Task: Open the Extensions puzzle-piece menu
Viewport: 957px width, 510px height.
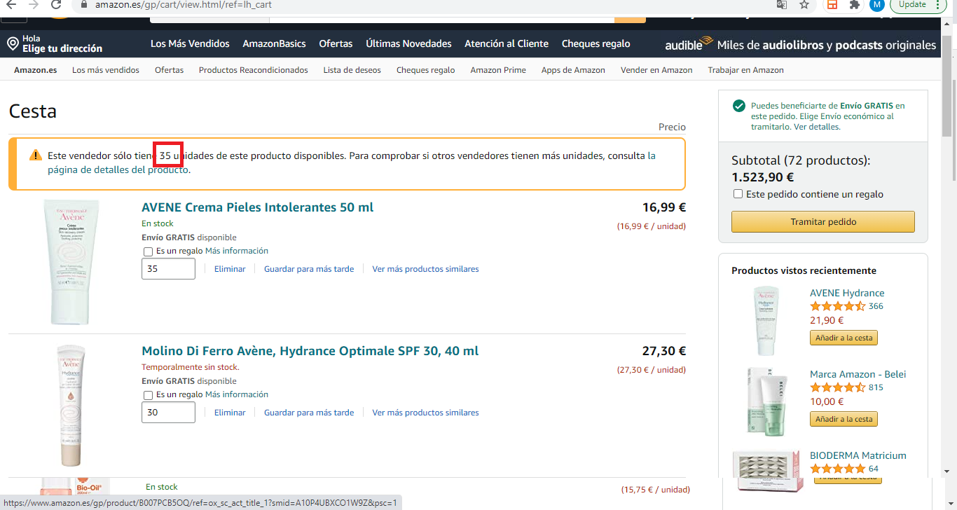Action: (x=854, y=5)
